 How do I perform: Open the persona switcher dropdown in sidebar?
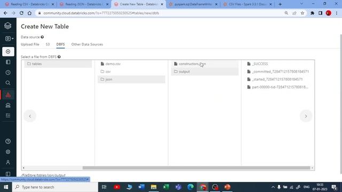[x=9, y=38]
